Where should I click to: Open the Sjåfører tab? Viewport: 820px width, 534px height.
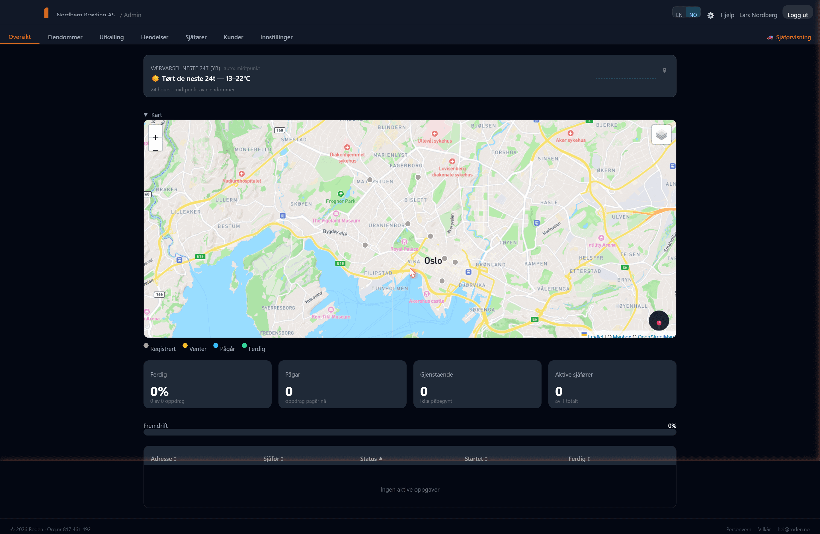pyautogui.click(x=196, y=37)
